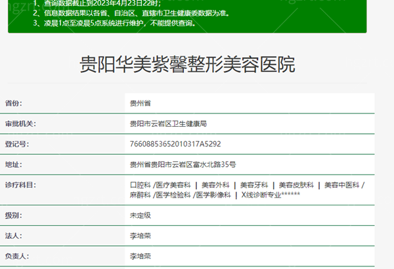The width and height of the screenshot is (394, 269).
Task: Select the 美容中医科 department entry
Action: 341,185
